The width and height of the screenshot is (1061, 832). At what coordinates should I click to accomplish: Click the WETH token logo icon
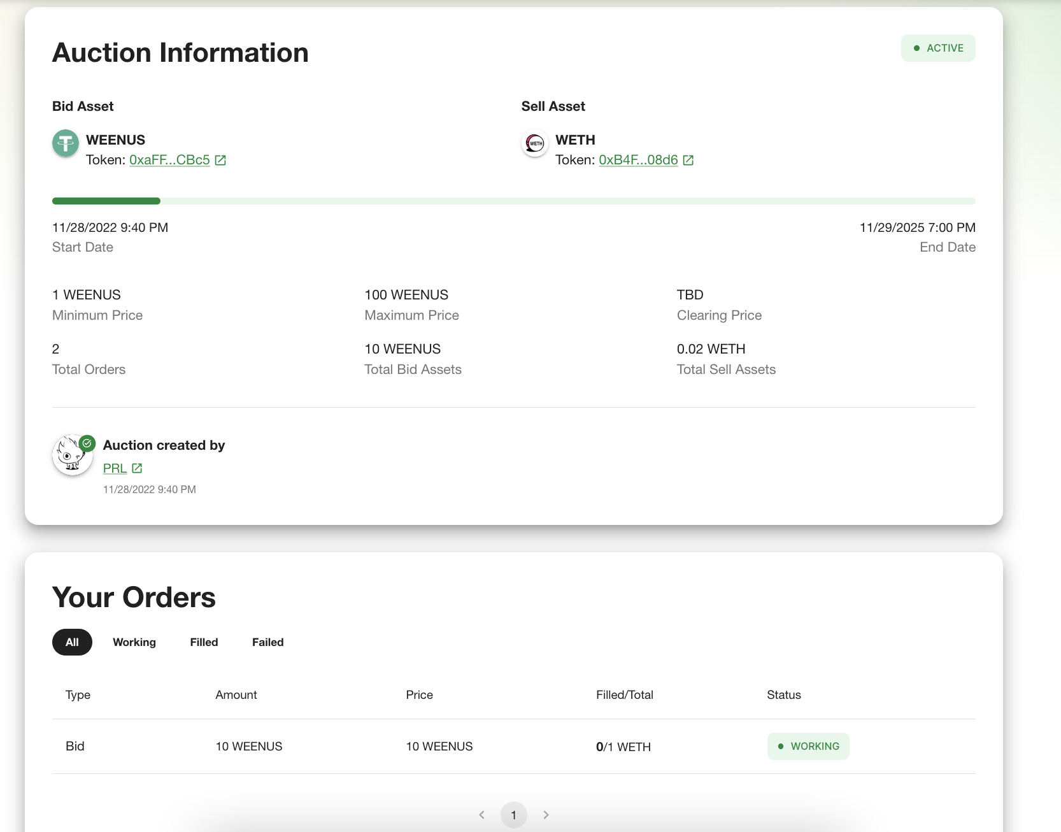tap(535, 143)
